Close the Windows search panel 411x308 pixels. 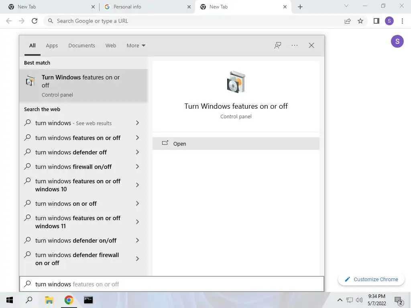[311, 45]
